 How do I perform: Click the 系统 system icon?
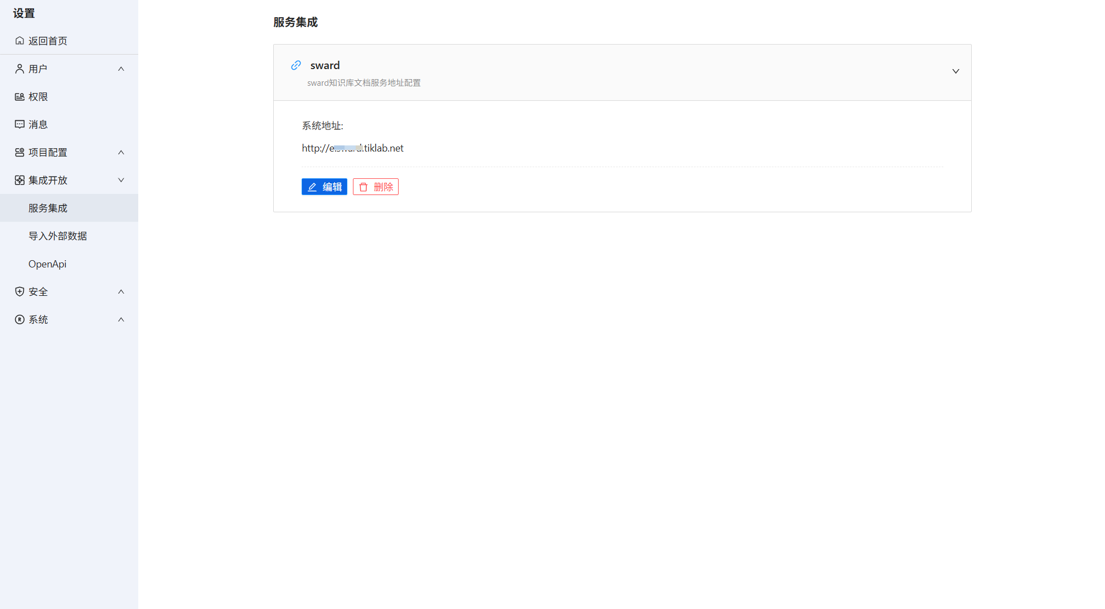(20, 319)
